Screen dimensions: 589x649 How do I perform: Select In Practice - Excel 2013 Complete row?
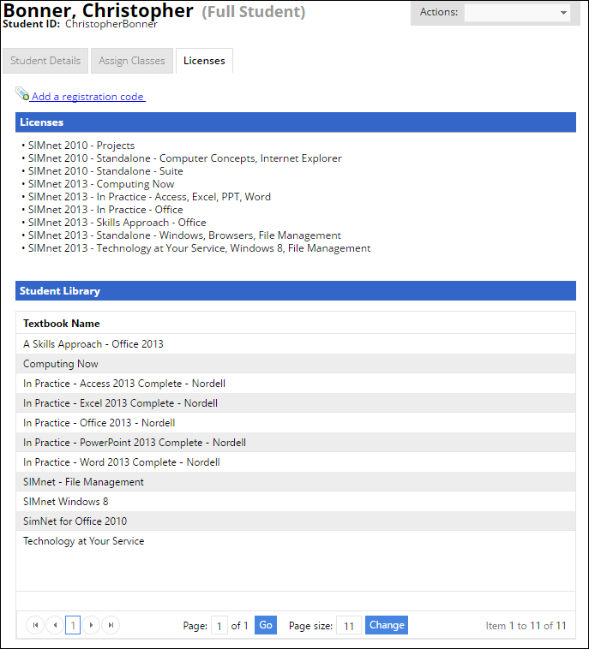(296, 403)
